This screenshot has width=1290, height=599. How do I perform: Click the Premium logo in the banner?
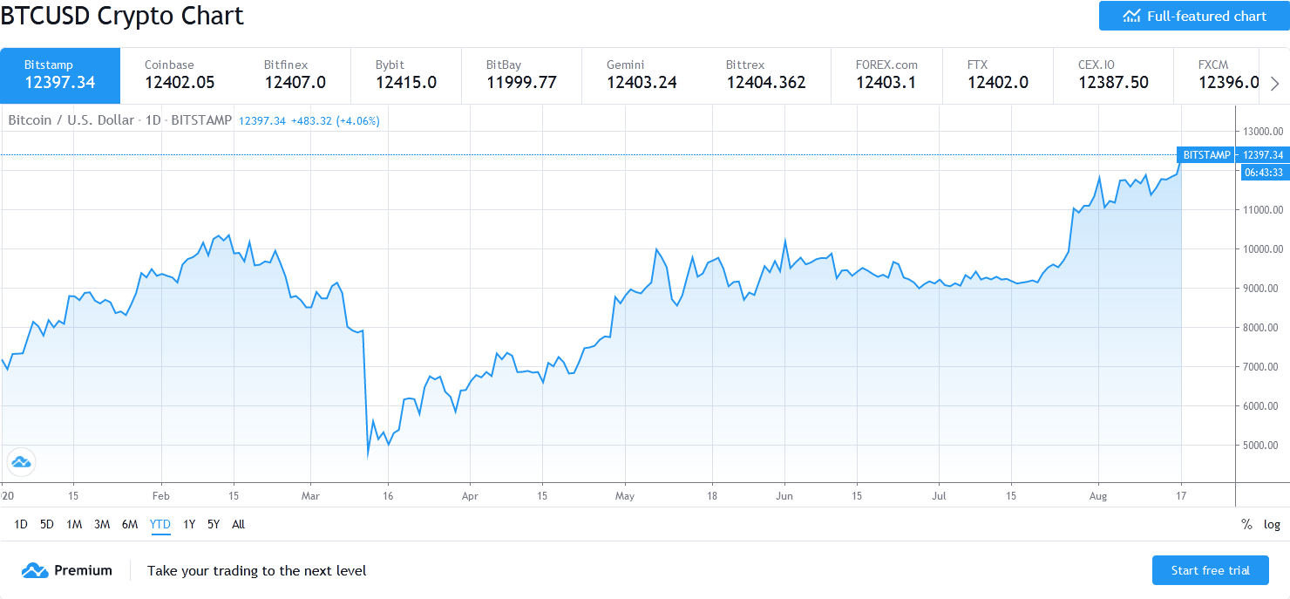coord(67,570)
